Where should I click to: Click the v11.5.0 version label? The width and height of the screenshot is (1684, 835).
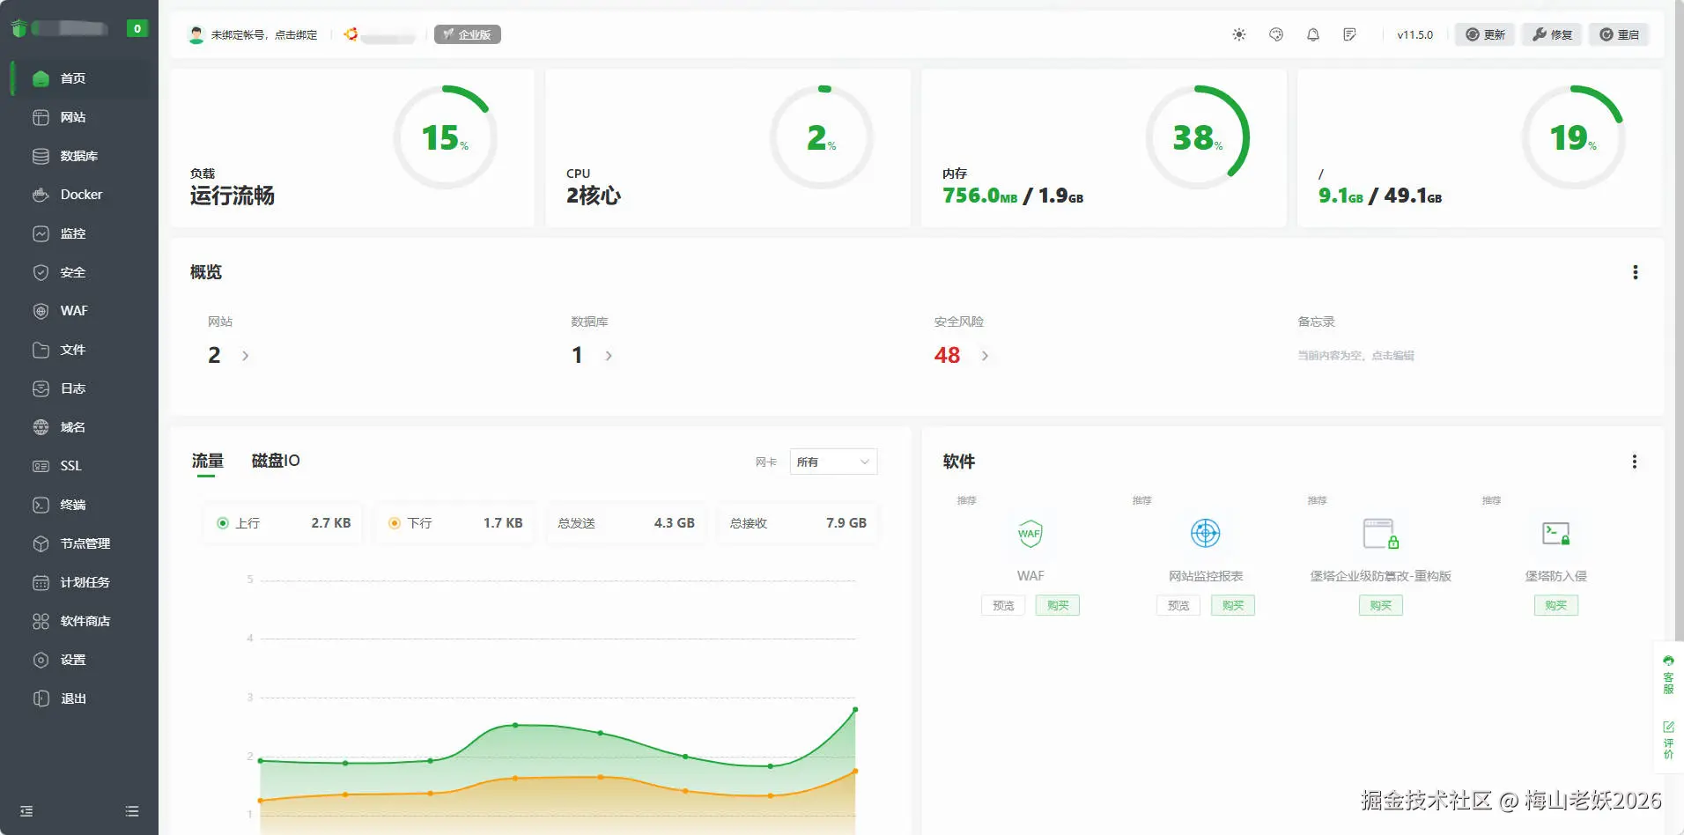tap(1415, 35)
